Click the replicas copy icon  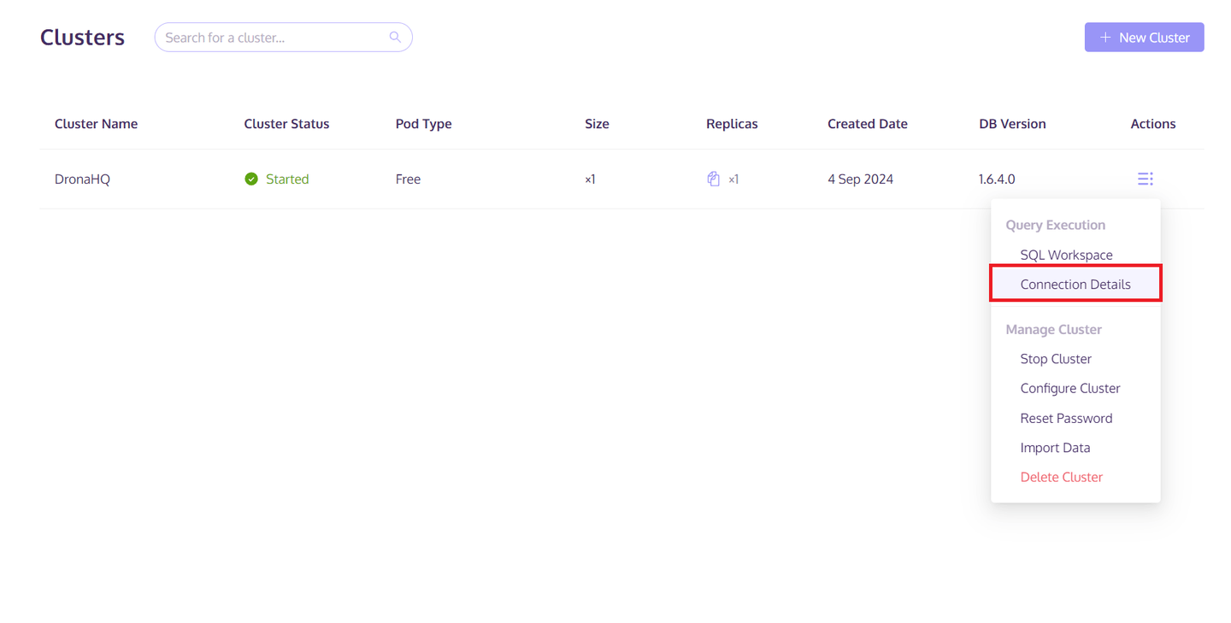pyautogui.click(x=713, y=179)
